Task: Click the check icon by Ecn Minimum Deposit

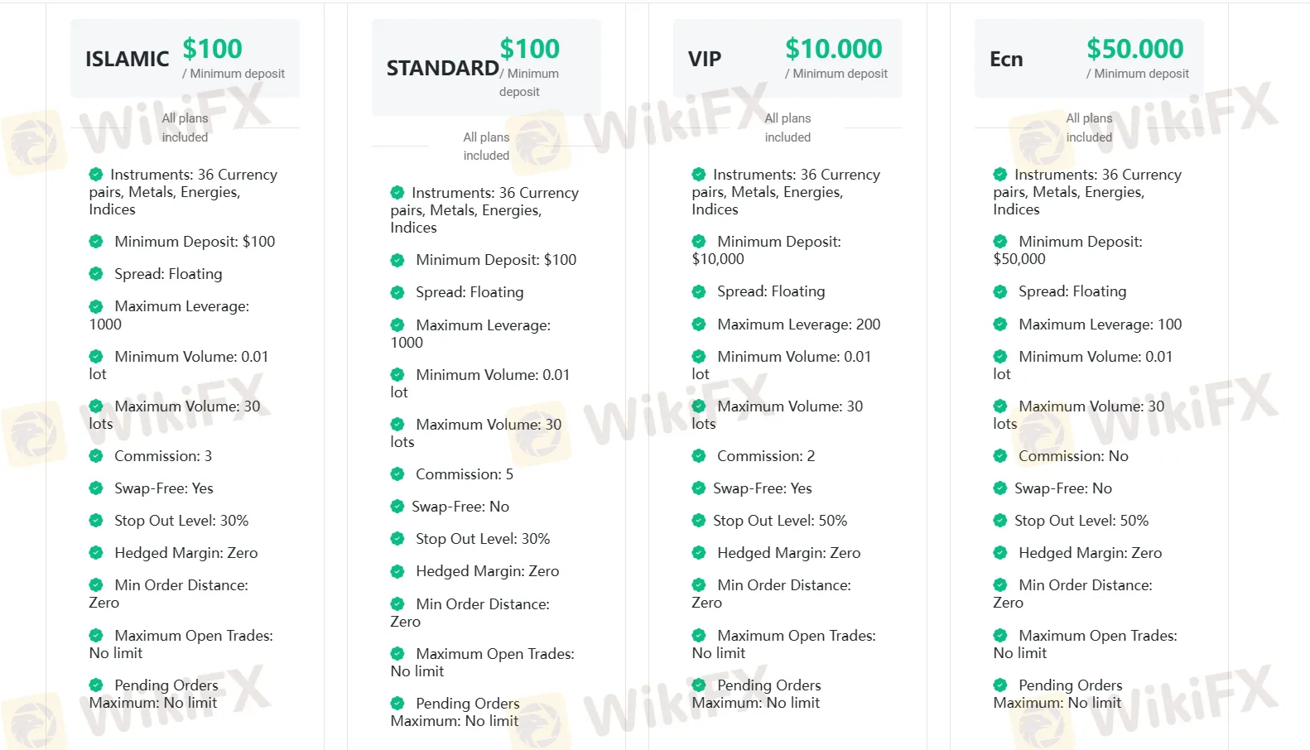Action: pyautogui.click(x=1000, y=242)
